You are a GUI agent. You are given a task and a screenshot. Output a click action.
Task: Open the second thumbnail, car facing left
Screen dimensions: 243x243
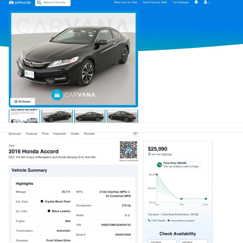click(57, 116)
